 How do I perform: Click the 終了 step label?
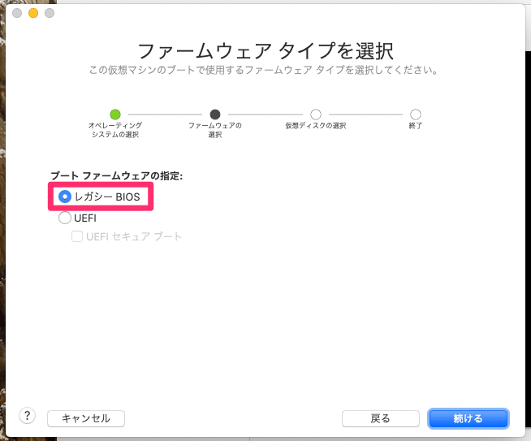click(x=416, y=126)
